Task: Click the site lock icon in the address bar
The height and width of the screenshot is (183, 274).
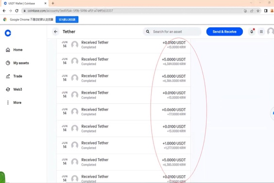Action: (25, 11)
